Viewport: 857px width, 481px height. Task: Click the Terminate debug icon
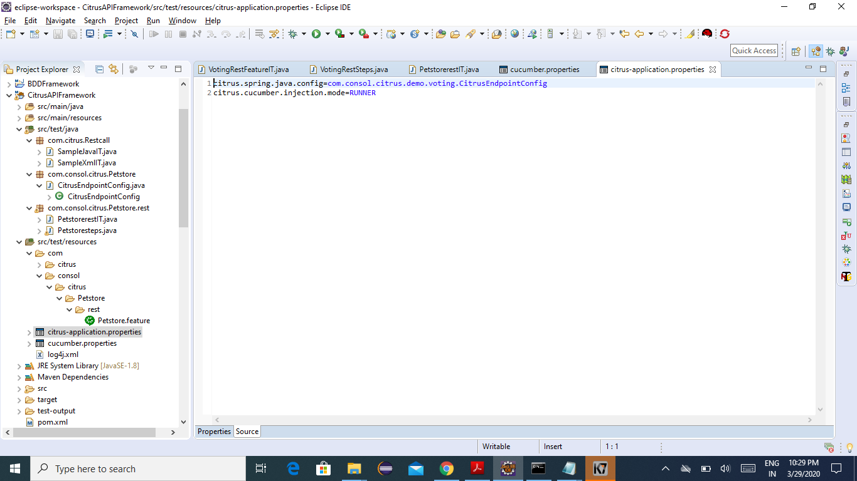point(183,34)
